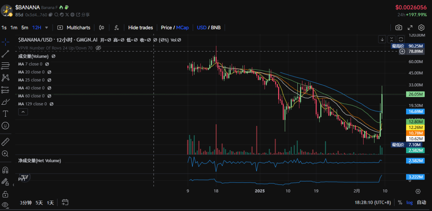The width and height of the screenshot is (432, 211).
Task: Open the candlestick chart type menu
Action: (x=102, y=28)
